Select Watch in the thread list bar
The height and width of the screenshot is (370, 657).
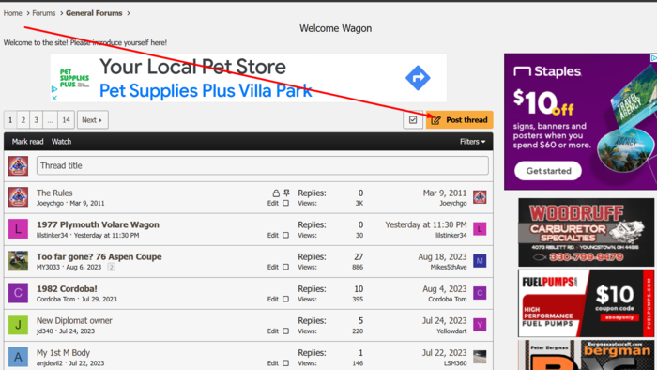coord(61,142)
